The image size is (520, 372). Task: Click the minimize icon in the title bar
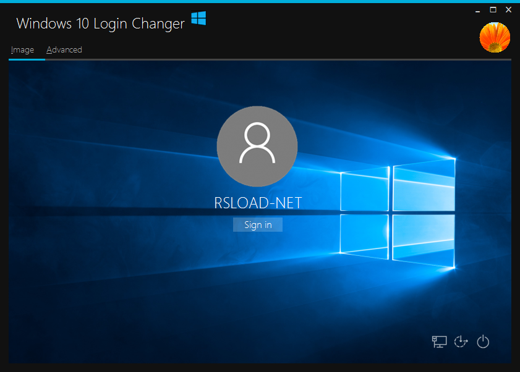(477, 10)
